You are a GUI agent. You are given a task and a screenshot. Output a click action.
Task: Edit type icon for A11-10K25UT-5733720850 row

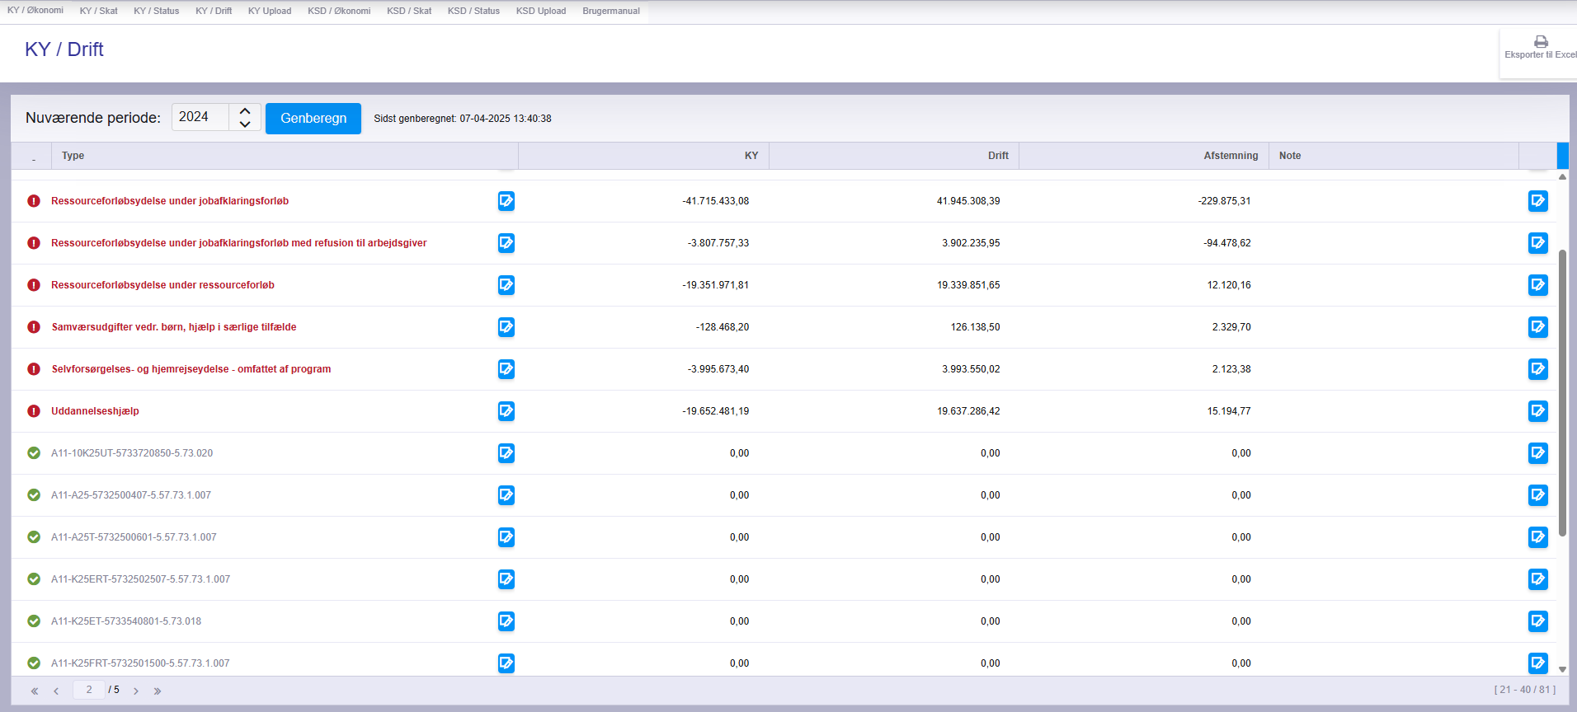tap(506, 453)
